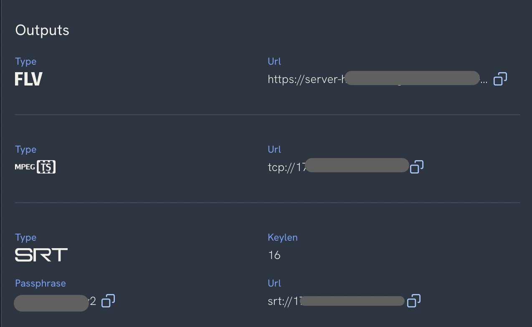532x327 pixels.
Task: Click the Passphrase label
Action: [x=40, y=283]
